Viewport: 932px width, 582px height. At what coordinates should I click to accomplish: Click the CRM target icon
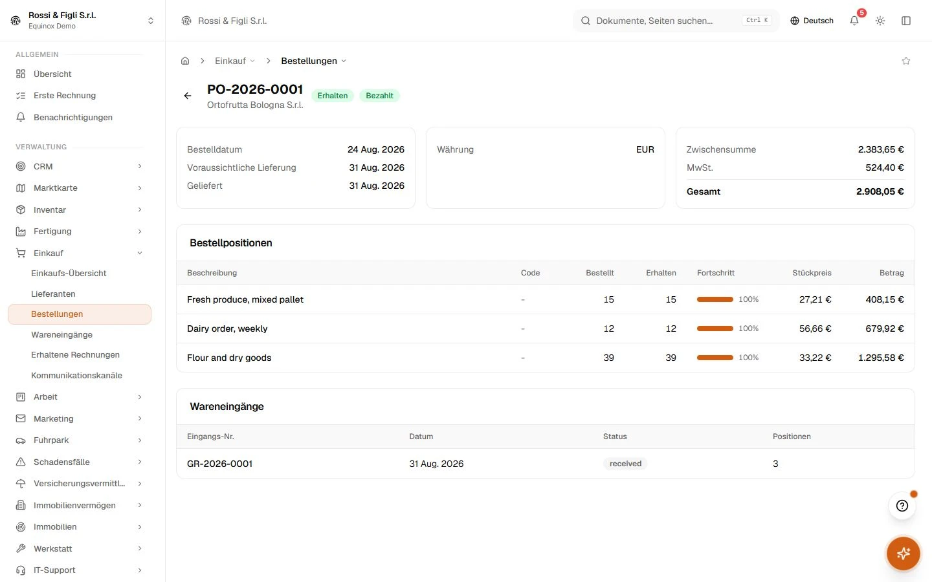[x=21, y=166]
